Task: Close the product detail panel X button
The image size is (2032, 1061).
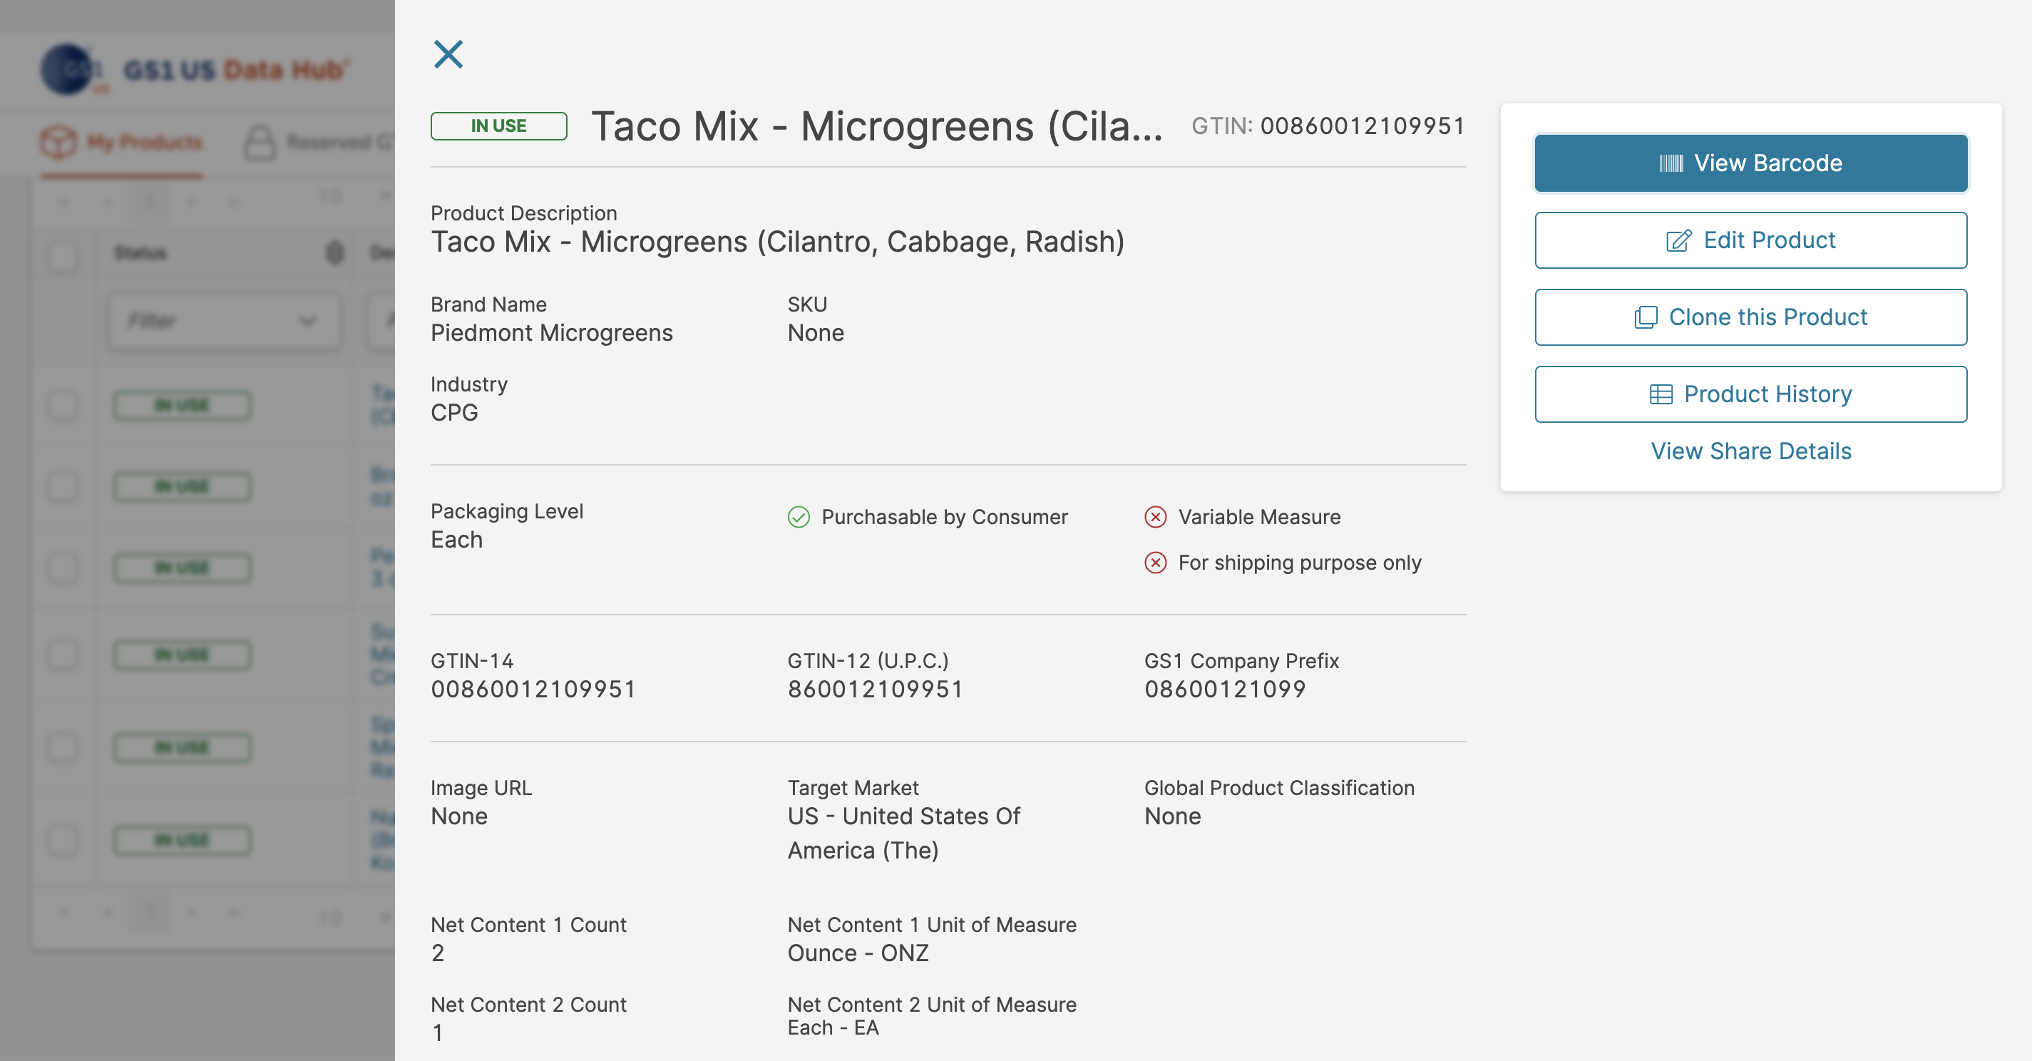Action: coord(448,53)
